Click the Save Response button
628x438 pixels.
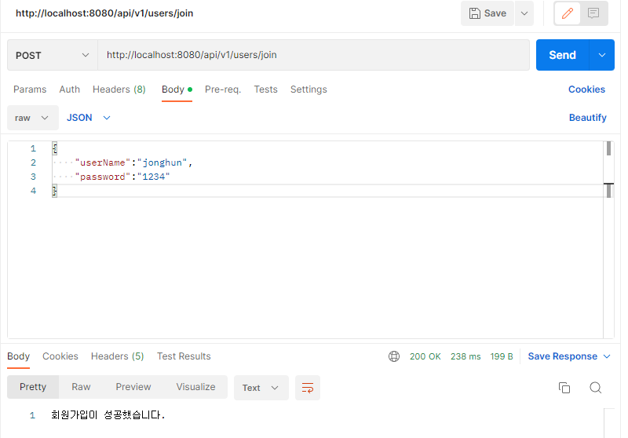[x=562, y=356]
